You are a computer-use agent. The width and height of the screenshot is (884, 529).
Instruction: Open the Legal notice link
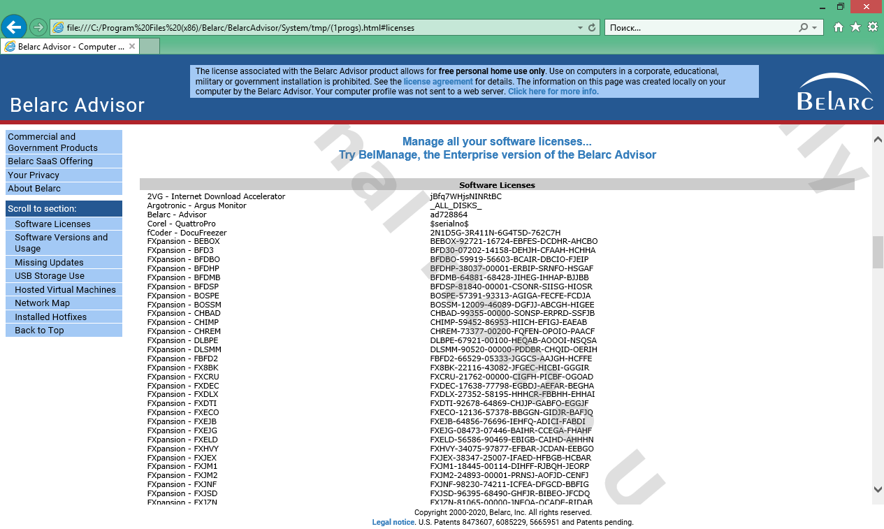coord(393,522)
